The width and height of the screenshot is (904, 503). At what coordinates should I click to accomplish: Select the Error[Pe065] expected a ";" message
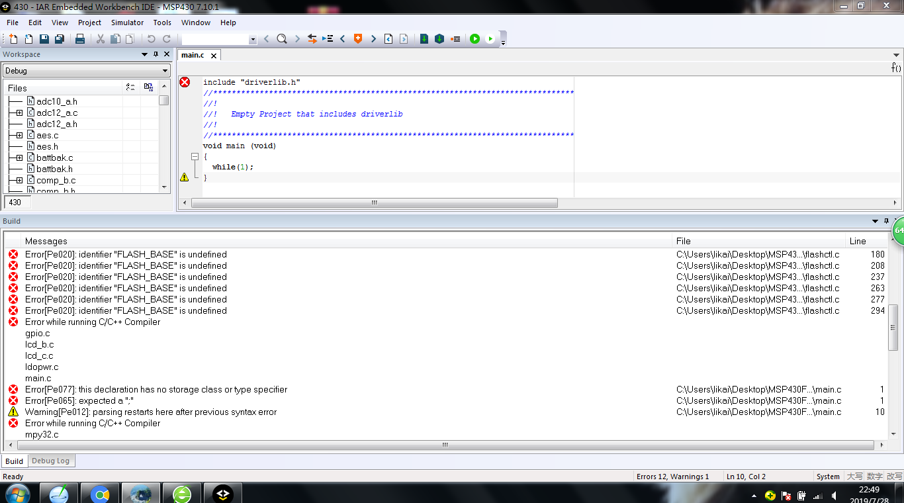pyautogui.click(x=446, y=400)
